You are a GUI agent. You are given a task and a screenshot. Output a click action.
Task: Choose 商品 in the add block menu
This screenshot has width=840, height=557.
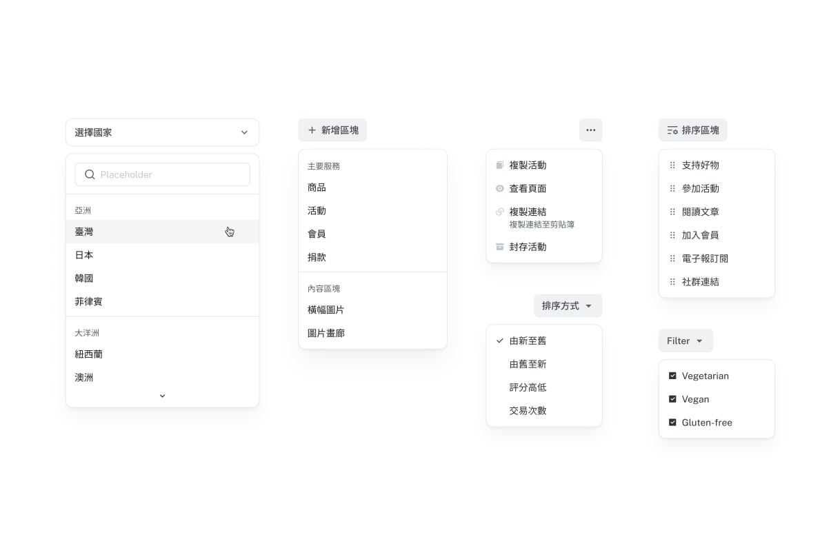pyautogui.click(x=373, y=188)
